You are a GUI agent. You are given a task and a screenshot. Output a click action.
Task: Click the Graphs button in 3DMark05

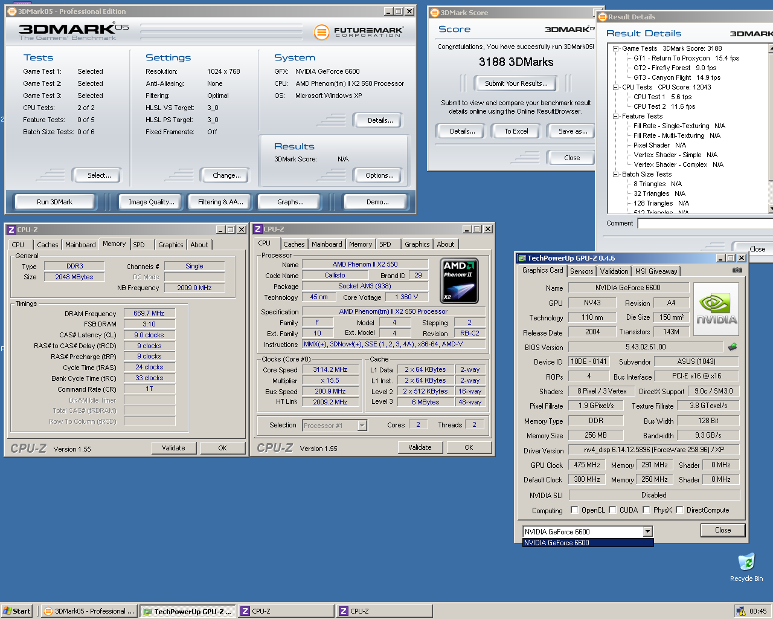[290, 202]
